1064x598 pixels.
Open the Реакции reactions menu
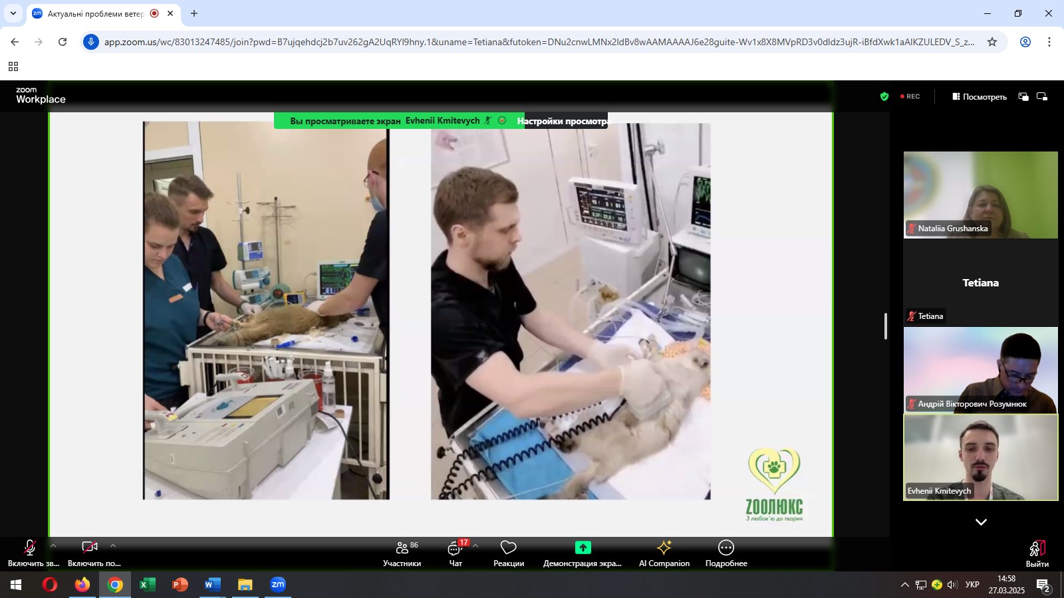click(x=509, y=553)
